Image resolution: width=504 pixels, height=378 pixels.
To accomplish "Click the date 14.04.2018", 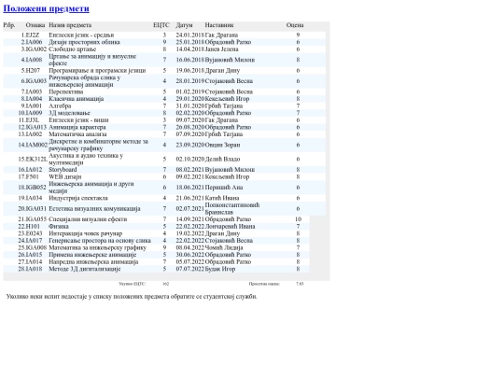I will coord(190,49).
